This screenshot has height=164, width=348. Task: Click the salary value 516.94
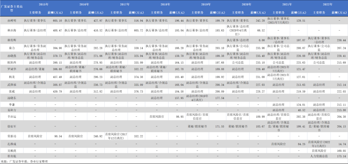tap(139, 20)
